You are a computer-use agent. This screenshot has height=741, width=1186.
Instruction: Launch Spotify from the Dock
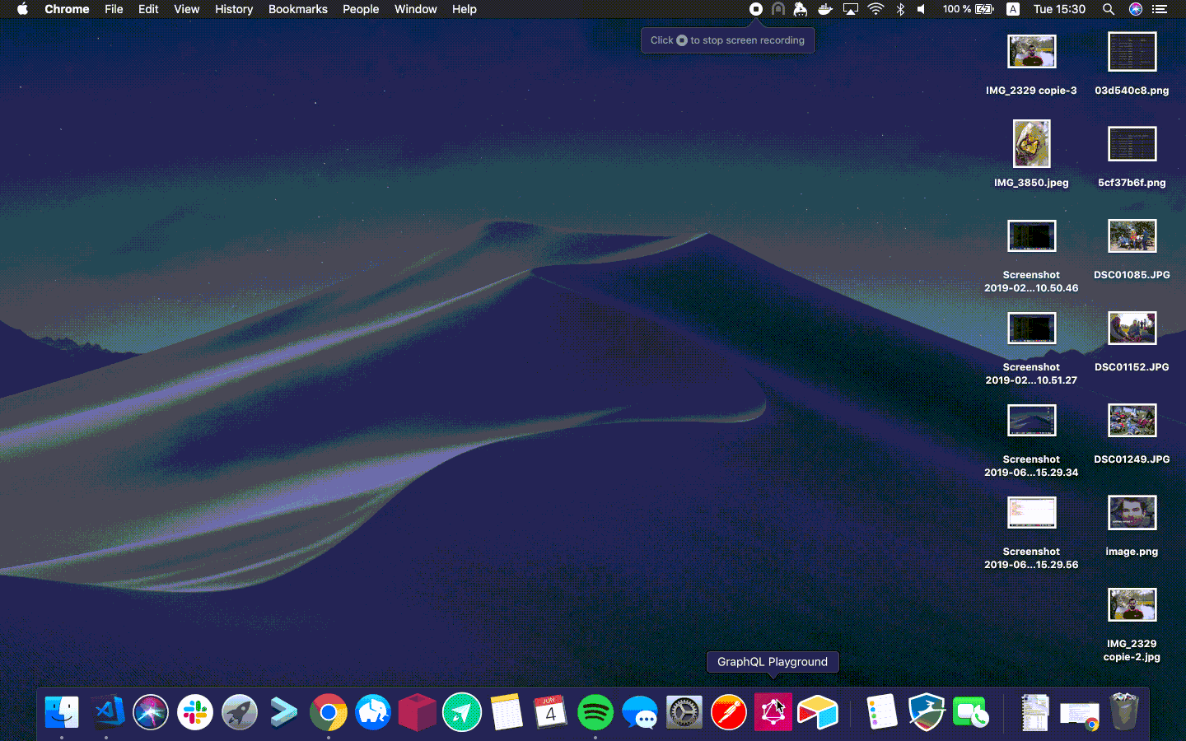(595, 712)
